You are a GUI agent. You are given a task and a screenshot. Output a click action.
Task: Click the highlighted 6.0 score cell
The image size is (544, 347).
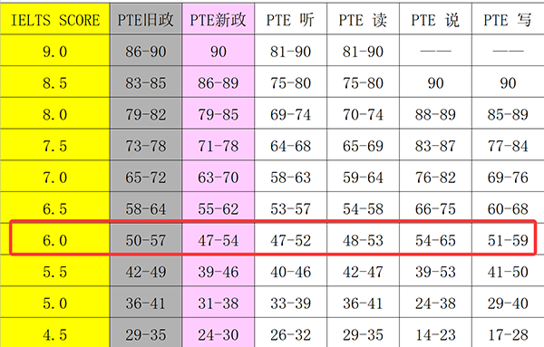tap(54, 239)
